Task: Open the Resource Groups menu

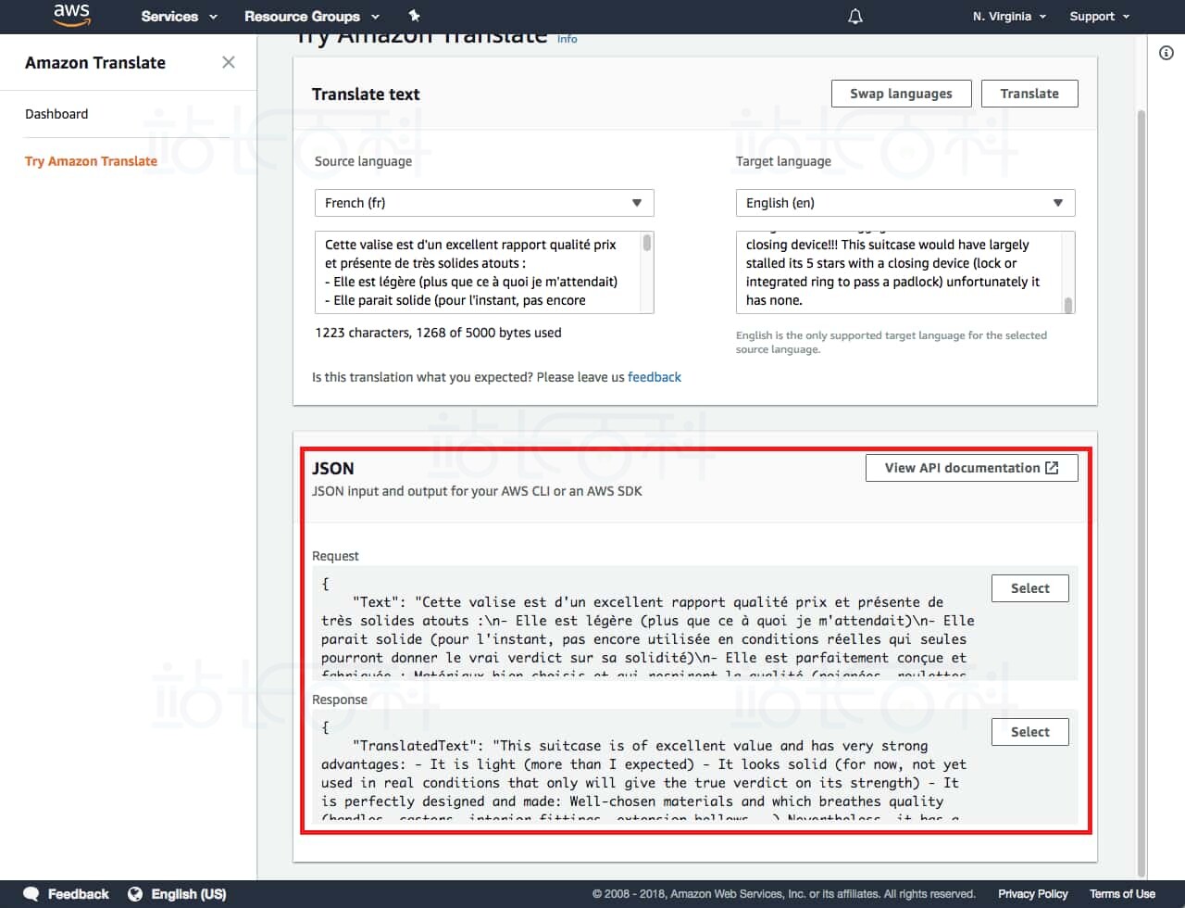Action: [312, 17]
